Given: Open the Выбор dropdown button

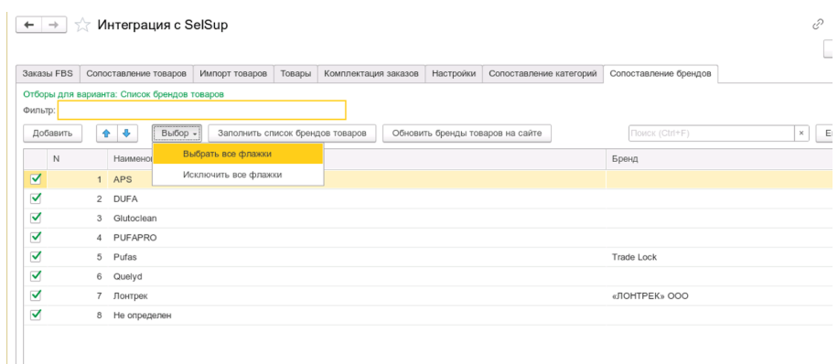Looking at the screenshot, I should click(x=177, y=134).
